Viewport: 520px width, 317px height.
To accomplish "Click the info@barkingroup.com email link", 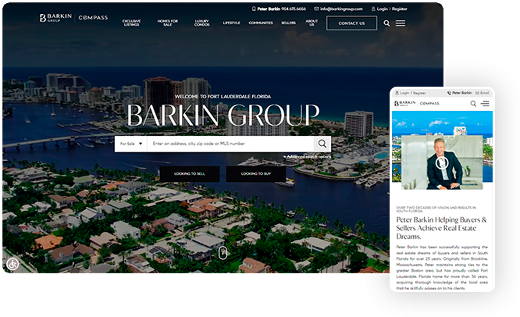I will tap(339, 9).
